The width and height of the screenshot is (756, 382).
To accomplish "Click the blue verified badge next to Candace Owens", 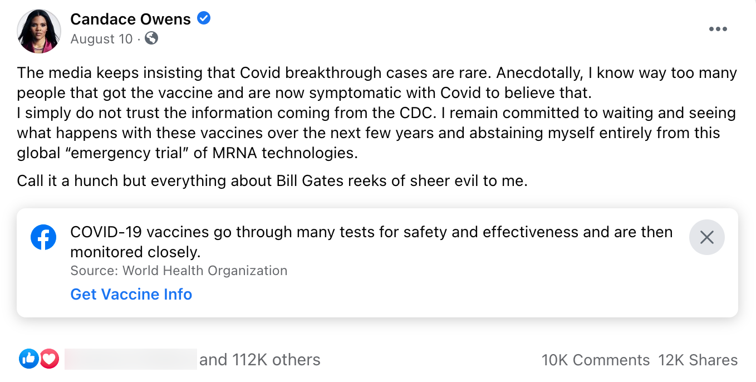I will pos(204,18).
